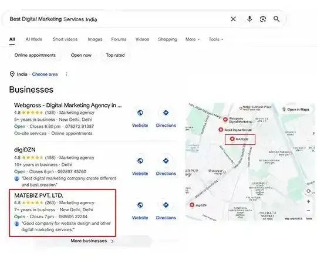
Task: Select the All tab
Action: [12, 39]
